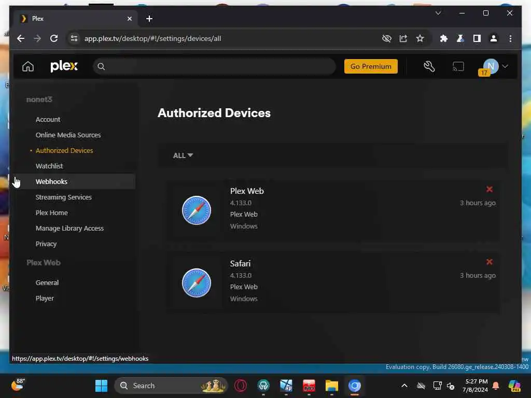Screen dimensions: 531x398
Task: Go to Plex home icon
Action: pyautogui.click(x=28, y=66)
